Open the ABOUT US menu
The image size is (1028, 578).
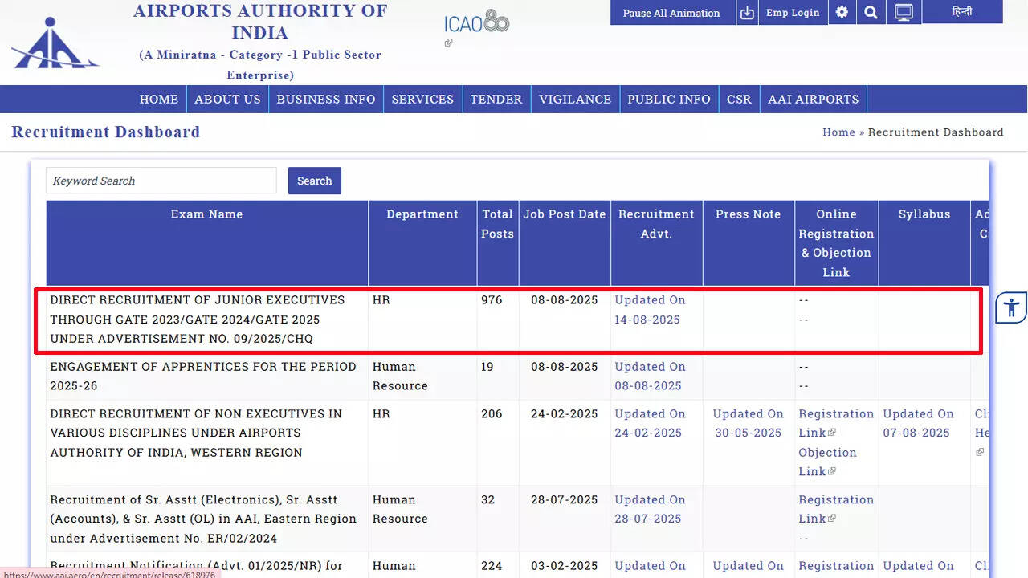(x=227, y=100)
